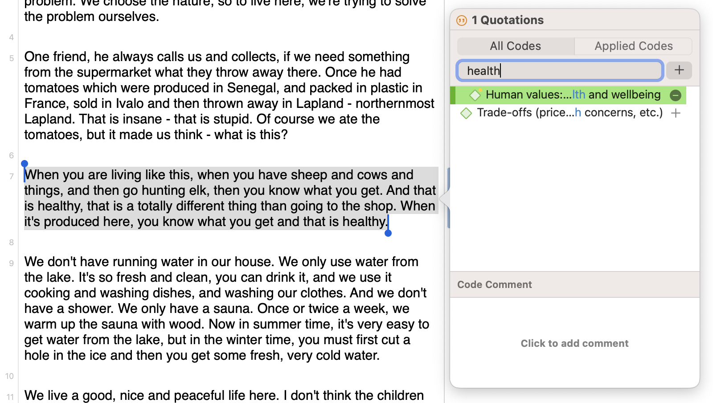Click the orange quotation mark icon
The image size is (713, 403).
click(x=462, y=20)
